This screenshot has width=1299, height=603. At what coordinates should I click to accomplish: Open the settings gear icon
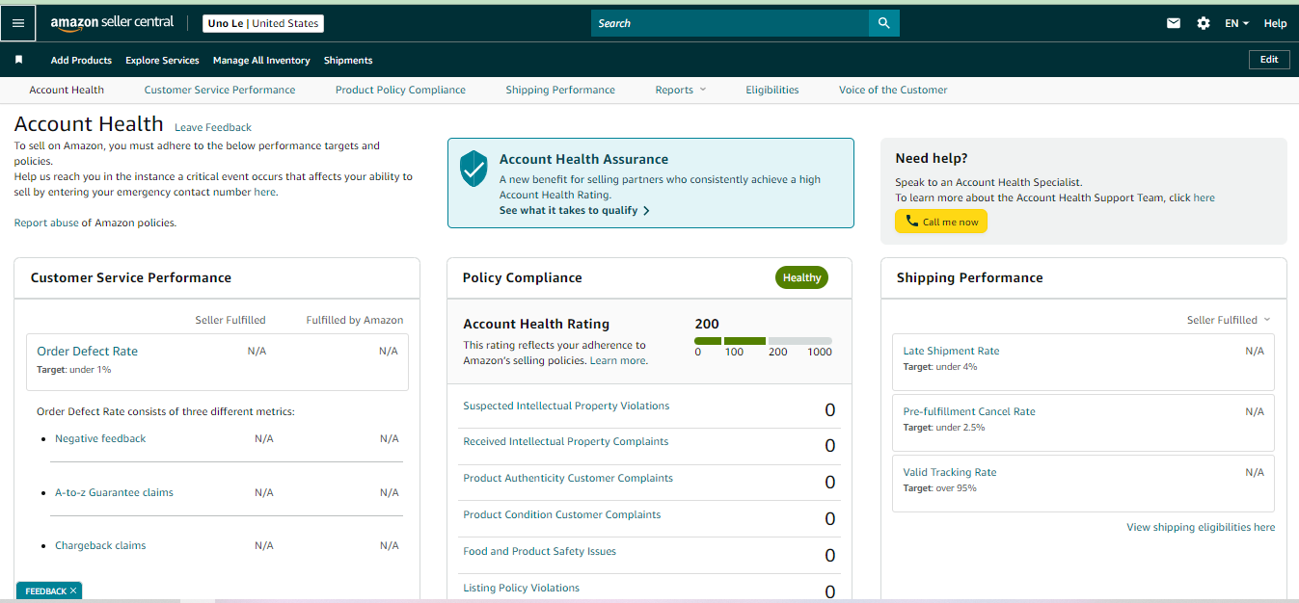click(1204, 23)
